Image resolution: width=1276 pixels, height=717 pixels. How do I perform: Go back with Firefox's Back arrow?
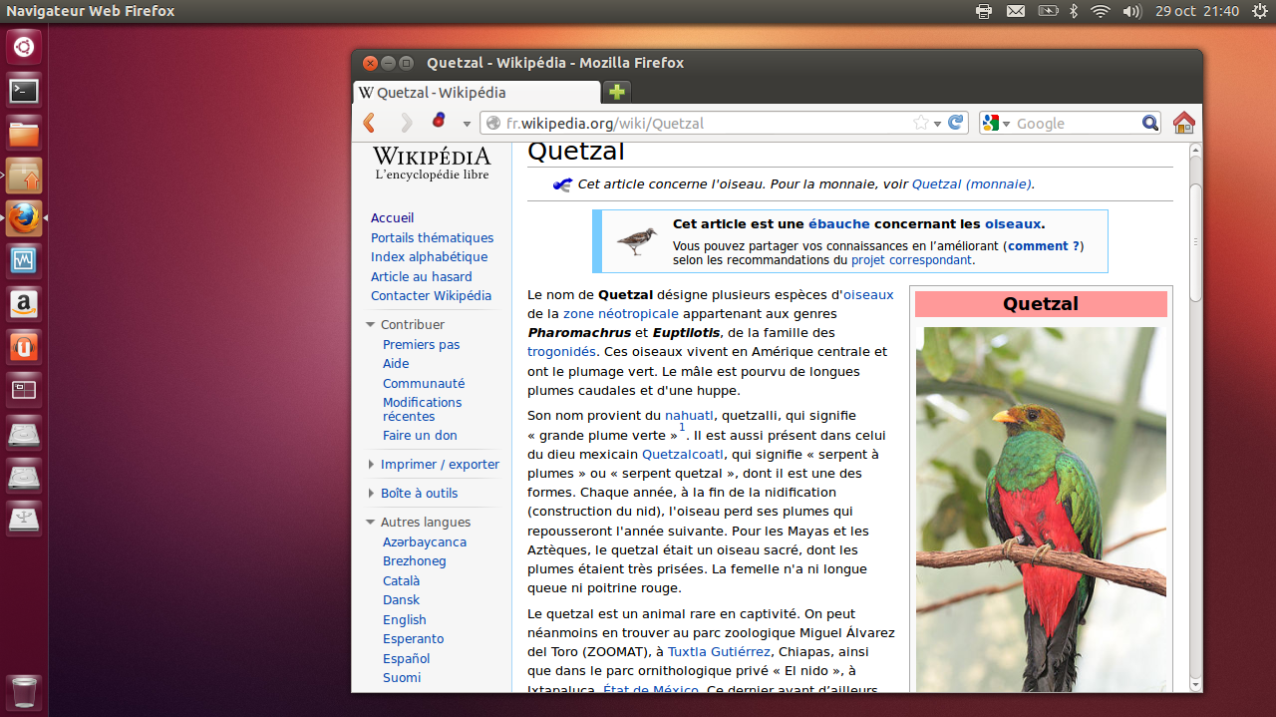point(370,123)
